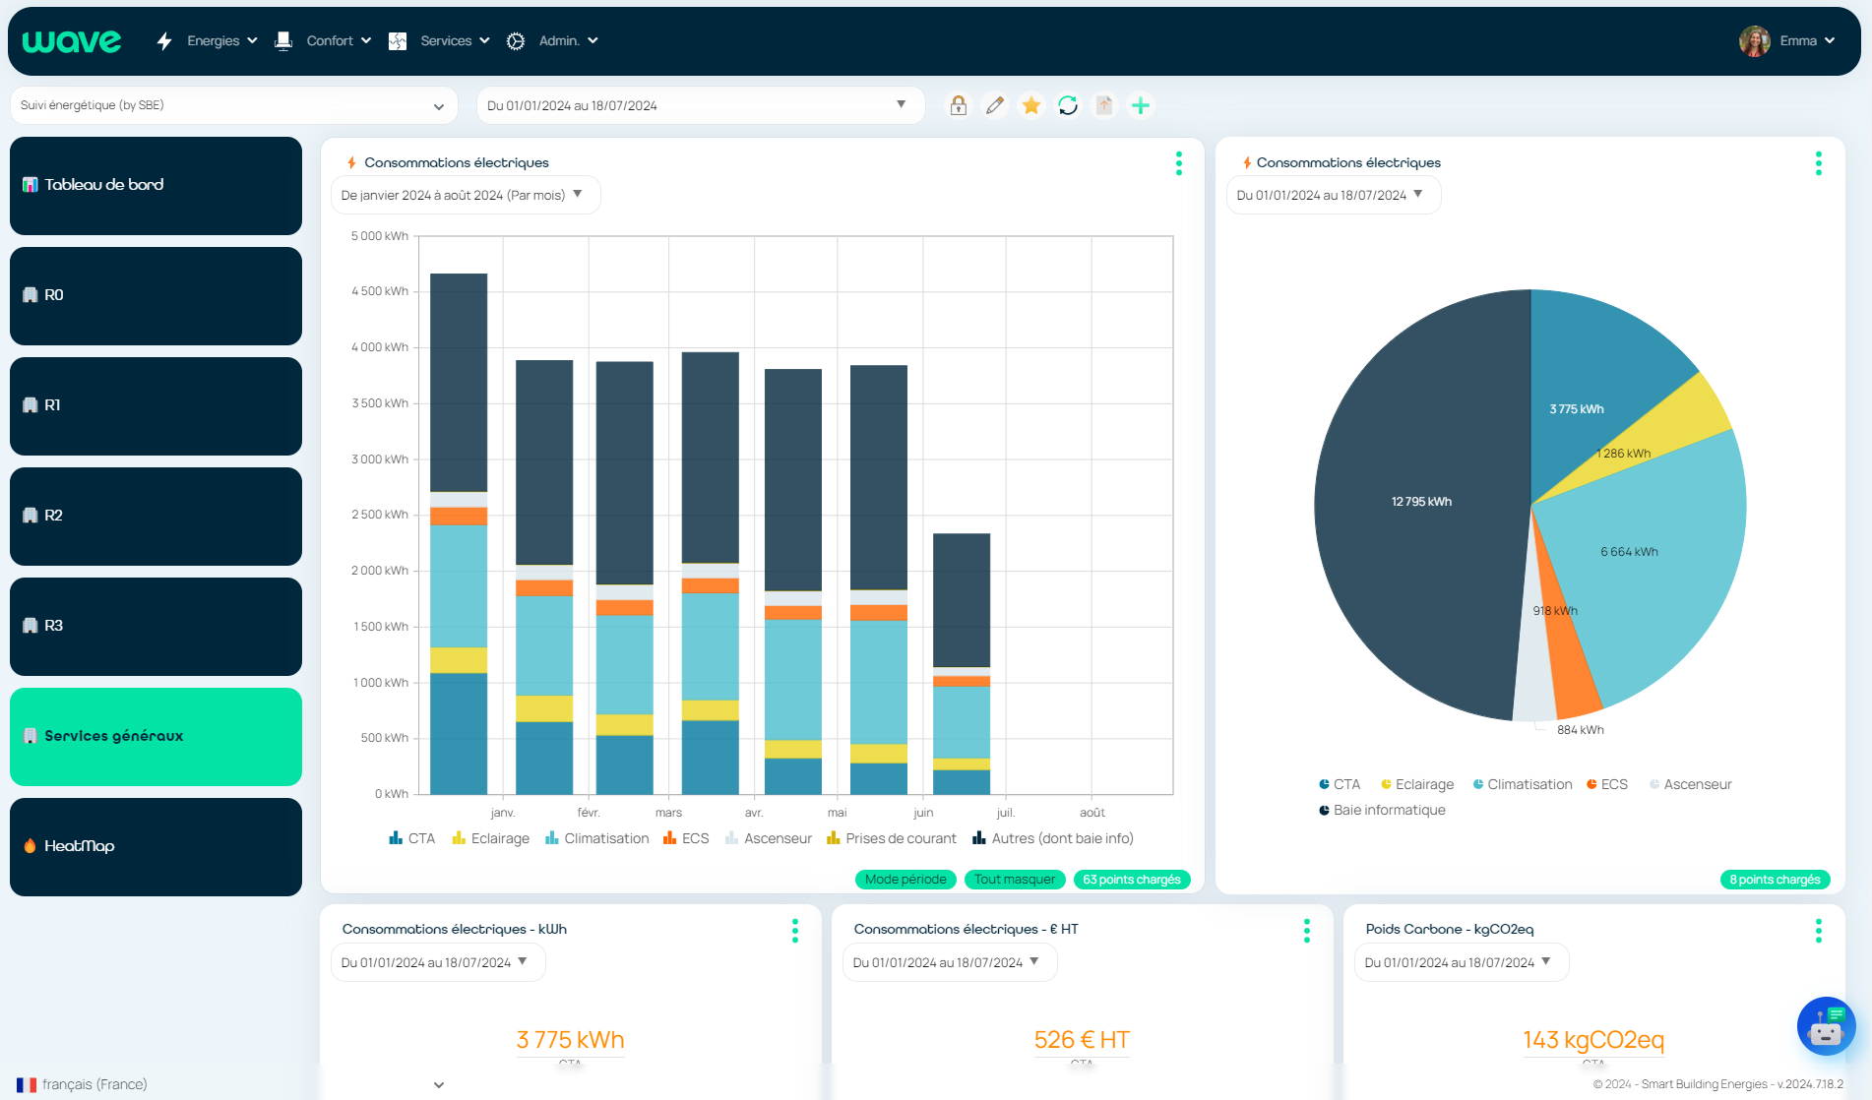Click the lock dashboard icon
The height and width of the screenshot is (1100, 1872).
click(x=958, y=105)
